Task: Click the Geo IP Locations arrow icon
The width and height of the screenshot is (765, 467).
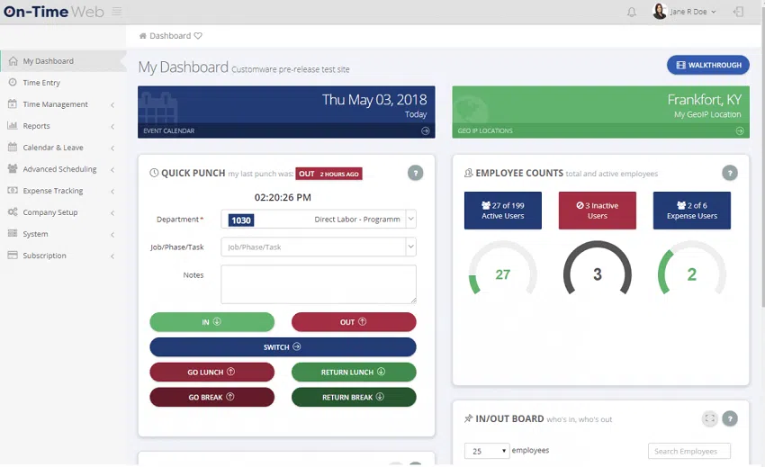Action: tap(740, 130)
